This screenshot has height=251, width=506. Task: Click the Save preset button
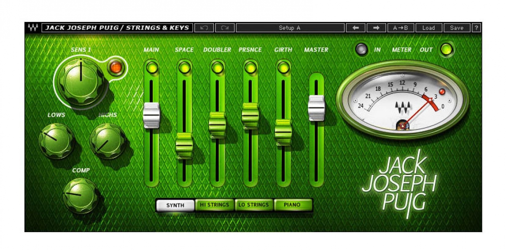[457, 28]
